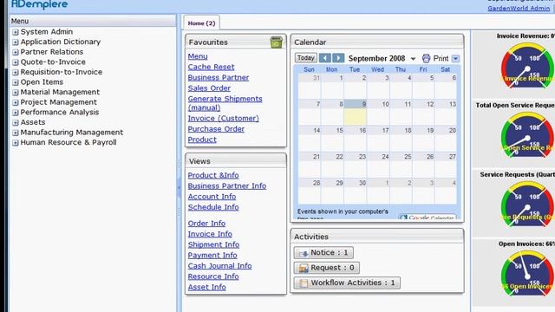Screen dimensions: 555x312
Task: Open the Notice : 1 activity button
Action: click(323, 252)
